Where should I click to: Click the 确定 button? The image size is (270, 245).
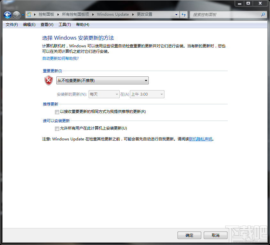click(x=189, y=235)
